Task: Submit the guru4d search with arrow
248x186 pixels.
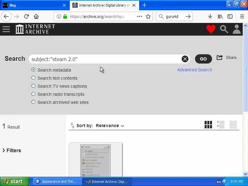Action: pyautogui.click(x=188, y=16)
